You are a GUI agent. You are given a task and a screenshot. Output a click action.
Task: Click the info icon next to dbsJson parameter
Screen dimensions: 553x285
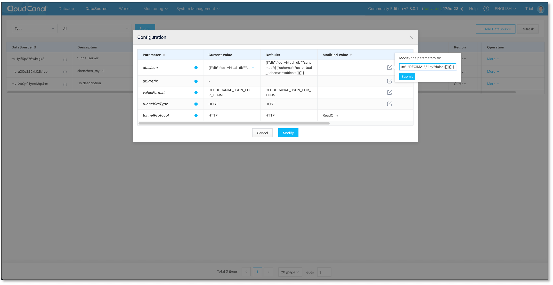(x=196, y=68)
